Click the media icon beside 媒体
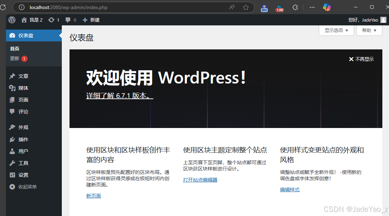This screenshot has height=216, width=389. click(12, 88)
